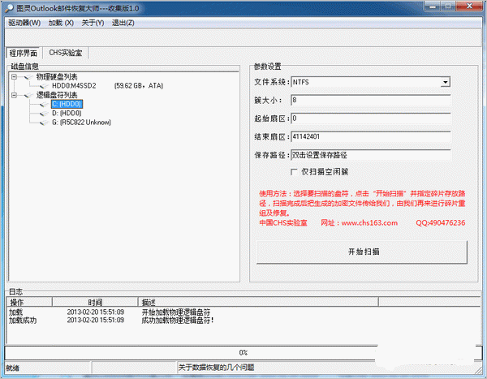
Task: Click the 簇大小 input field
Action: (x=371, y=100)
